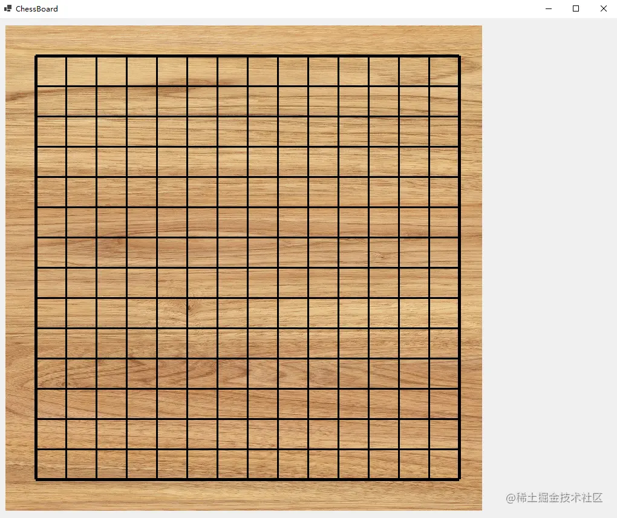This screenshot has height=518, width=617.
Task: Click the bottom-left corner intersection of the grid
Action: [36, 479]
